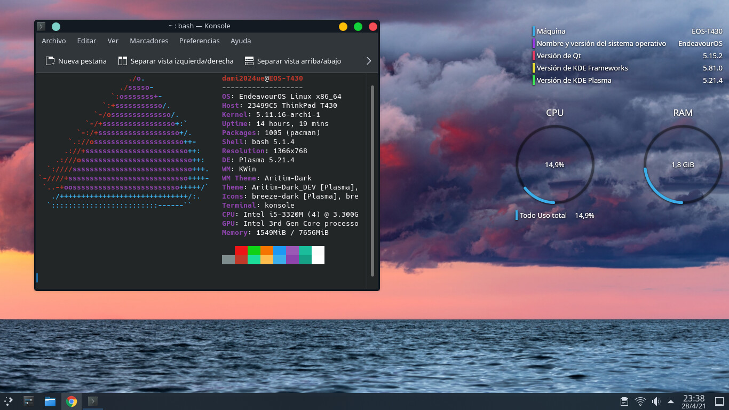Click the Versión de KDE Plasma row

point(628,81)
